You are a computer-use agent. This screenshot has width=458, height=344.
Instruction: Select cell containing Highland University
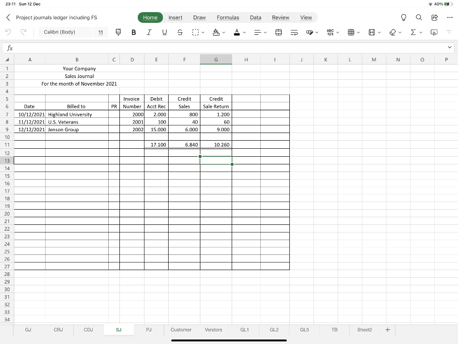coord(77,114)
